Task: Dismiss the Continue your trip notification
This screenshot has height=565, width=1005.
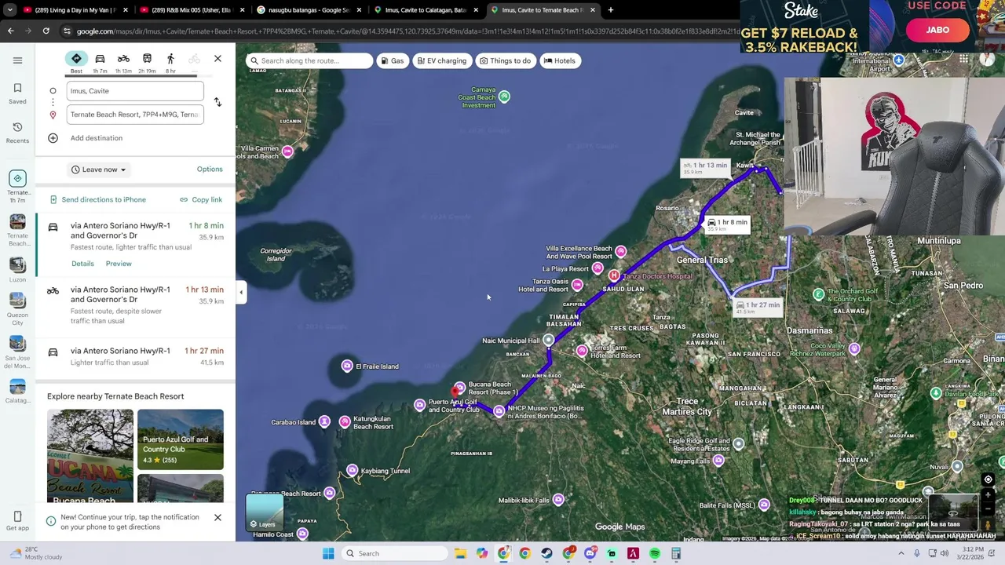Action: point(217,517)
